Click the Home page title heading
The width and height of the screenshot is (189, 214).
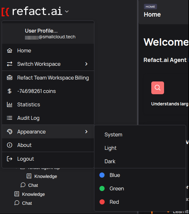152,14
